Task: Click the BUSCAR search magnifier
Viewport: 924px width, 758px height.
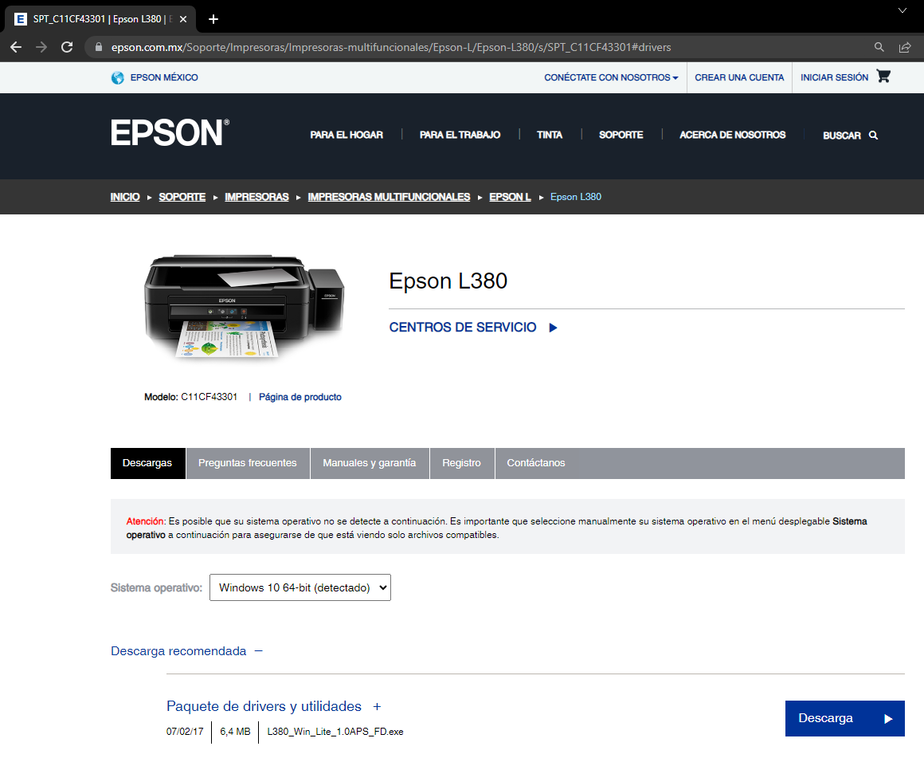Action: pyautogui.click(x=873, y=135)
